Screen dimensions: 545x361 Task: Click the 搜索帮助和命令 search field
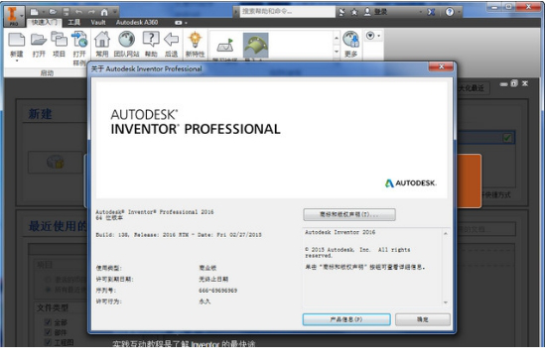tap(288, 12)
